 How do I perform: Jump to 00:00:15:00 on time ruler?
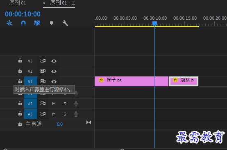pyautogui.click(x=185, y=18)
